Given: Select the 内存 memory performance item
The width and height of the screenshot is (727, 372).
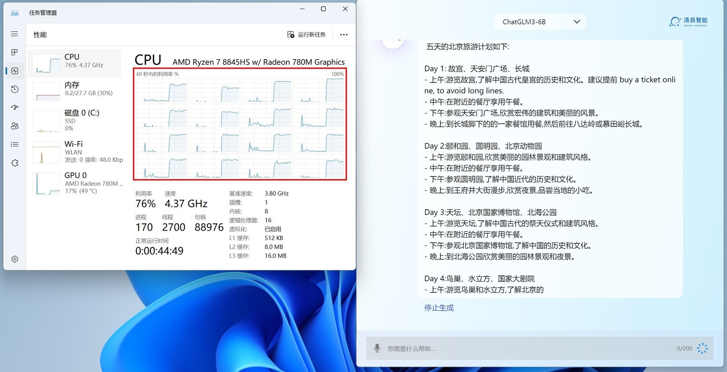Looking at the screenshot, I should click(75, 90).
